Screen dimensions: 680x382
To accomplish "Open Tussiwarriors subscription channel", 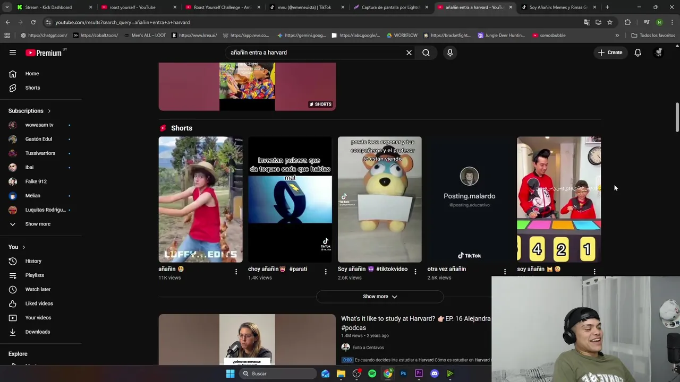I will pos(41,153).
